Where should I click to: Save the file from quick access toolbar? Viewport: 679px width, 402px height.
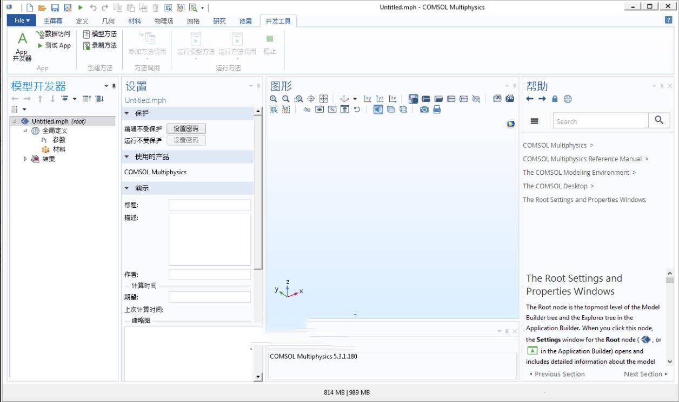click(x=55, y=8)
